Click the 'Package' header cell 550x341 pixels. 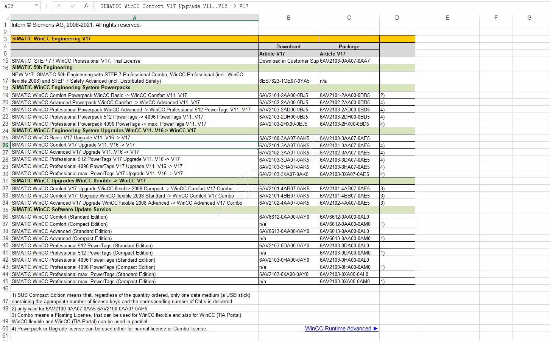pyautogui.click(x=349, y=46)
